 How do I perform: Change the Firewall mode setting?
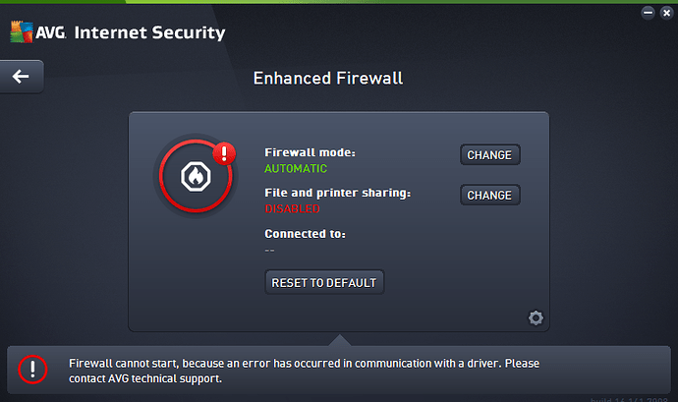tap(490, 155)
